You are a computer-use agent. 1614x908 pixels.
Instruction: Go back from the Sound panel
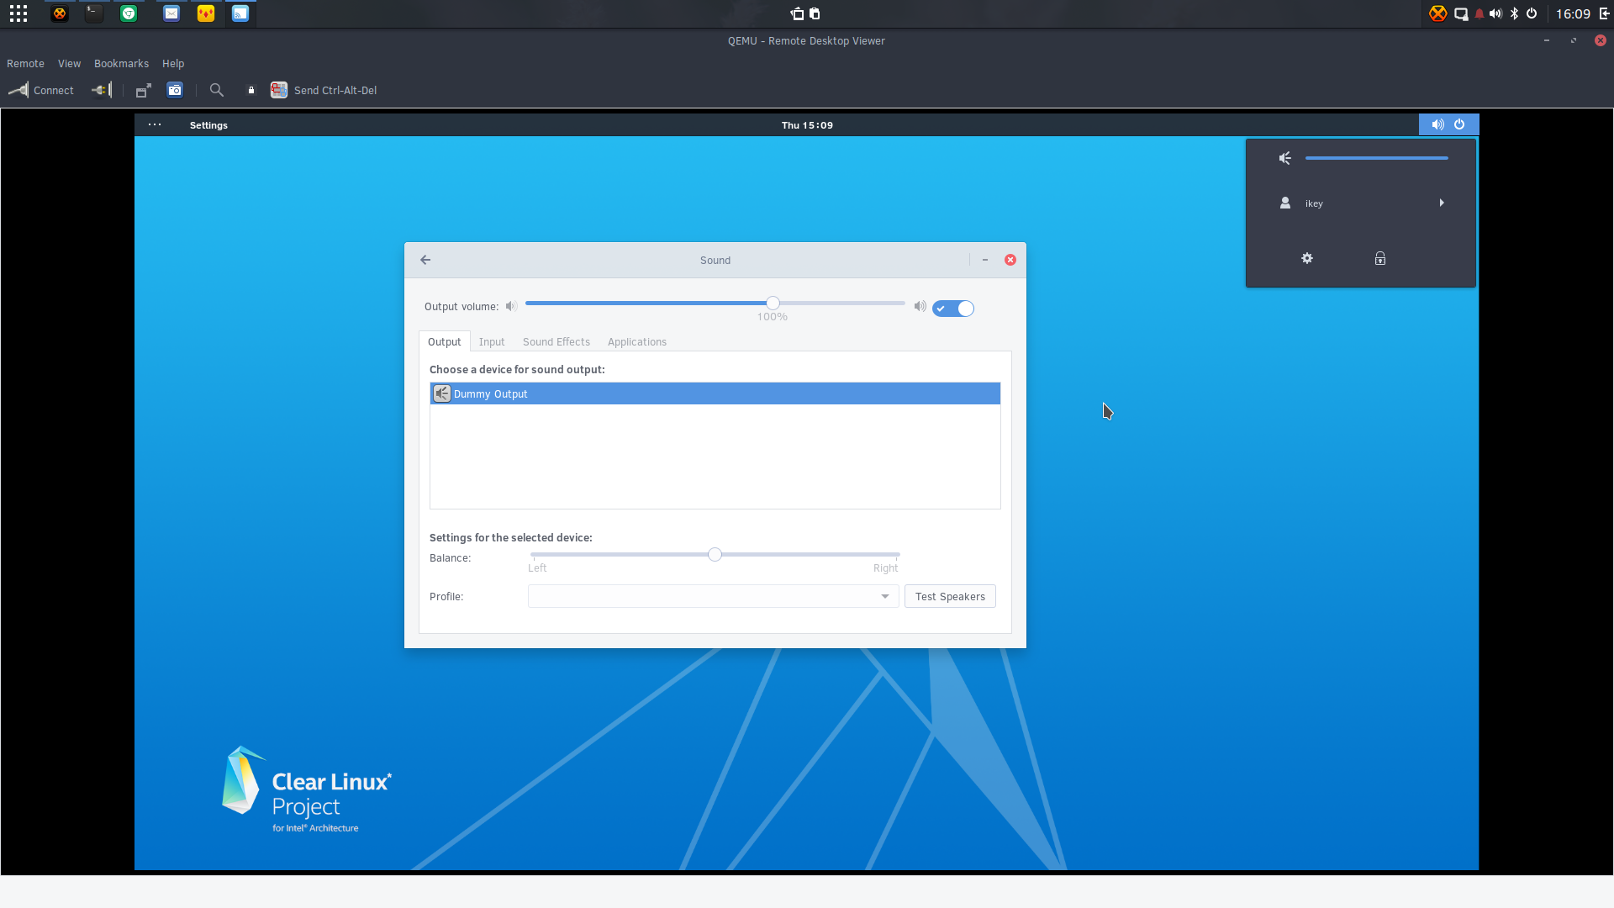[x=425, y=260]
